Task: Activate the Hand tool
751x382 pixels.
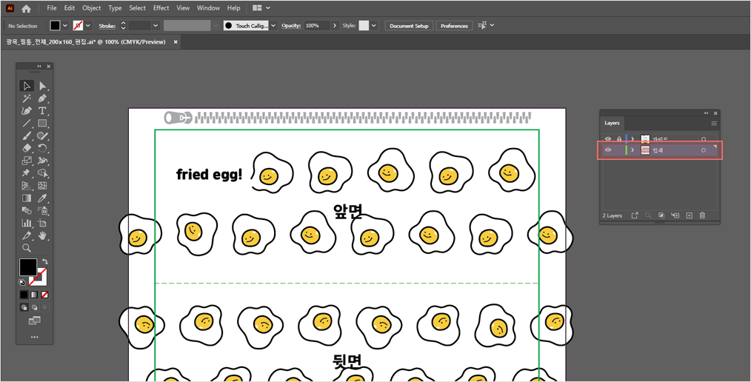Action: [43, 235]
